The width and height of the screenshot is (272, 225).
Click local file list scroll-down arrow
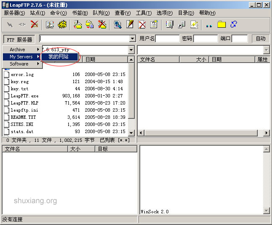[131, 133]
